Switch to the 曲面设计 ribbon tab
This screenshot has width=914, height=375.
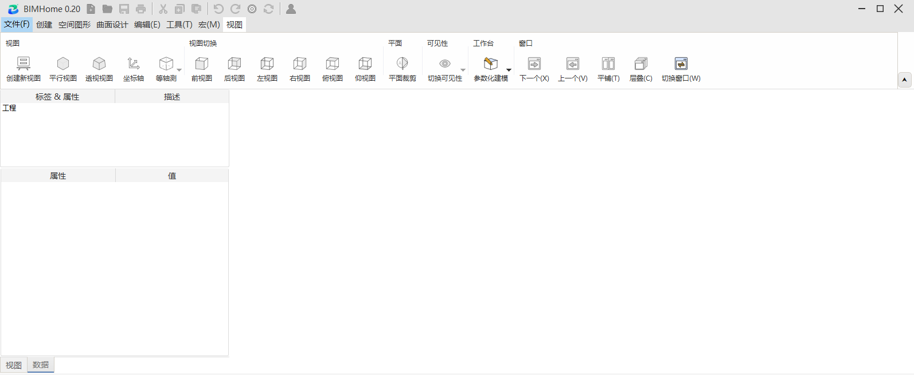coord(112,25)
